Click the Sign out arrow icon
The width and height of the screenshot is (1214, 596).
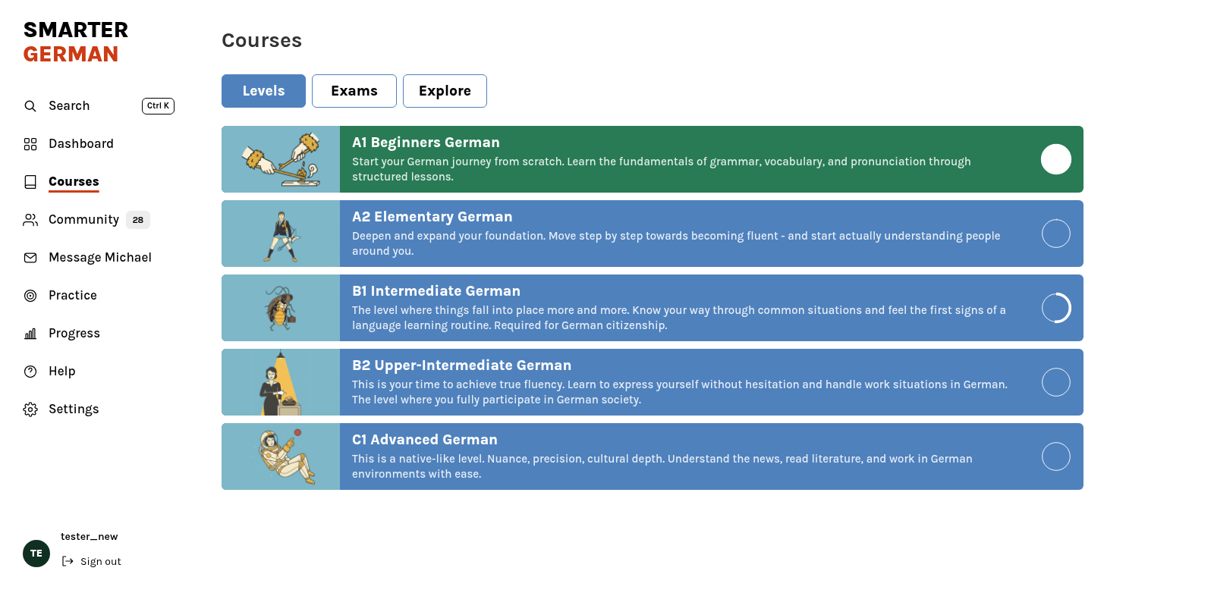68,561
